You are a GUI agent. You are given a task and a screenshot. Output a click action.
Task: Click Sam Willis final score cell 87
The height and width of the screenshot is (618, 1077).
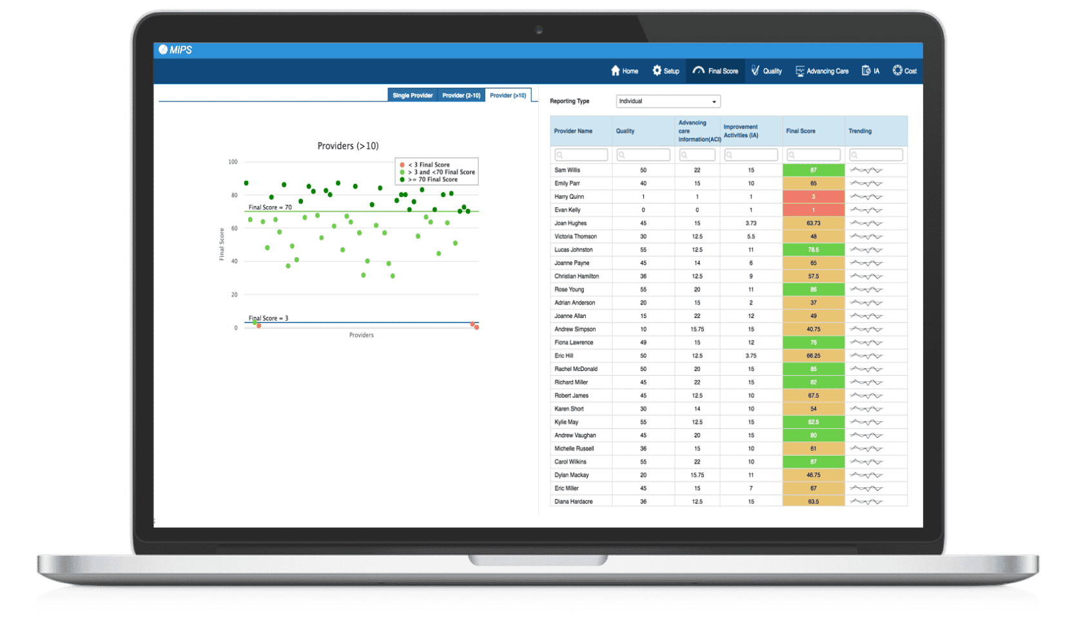point(813,170)
